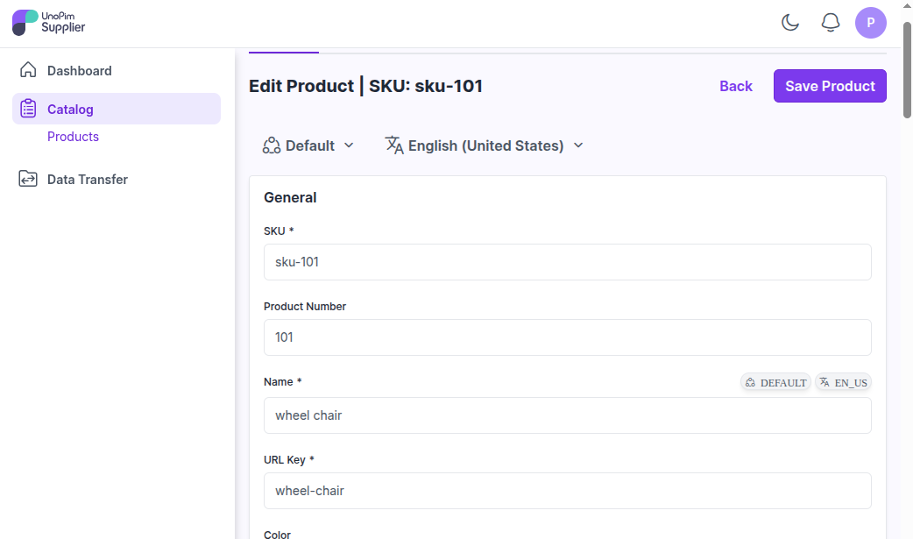Go Back from Edit Product
Image resolution: width=913 pixels, height=539 pixels.
click(x=736, y=86)
